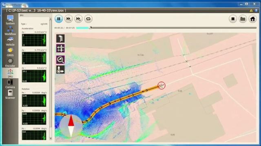Click the Rx rotation graph
The image size is (261, 146).
pos(34,101)
